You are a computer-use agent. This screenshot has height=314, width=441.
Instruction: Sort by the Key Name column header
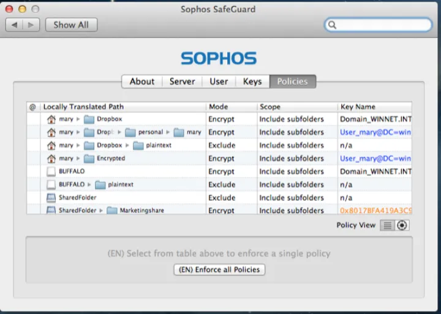coord(374,107)
